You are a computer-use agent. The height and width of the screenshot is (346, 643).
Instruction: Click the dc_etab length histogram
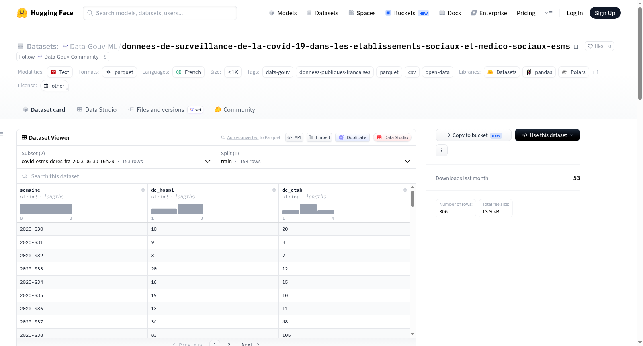(308, 209)
